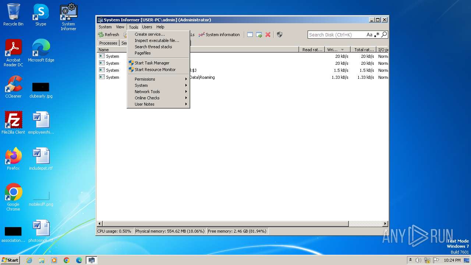
Task: Click the volume speaker tray icon
Action: pos(418,260)
